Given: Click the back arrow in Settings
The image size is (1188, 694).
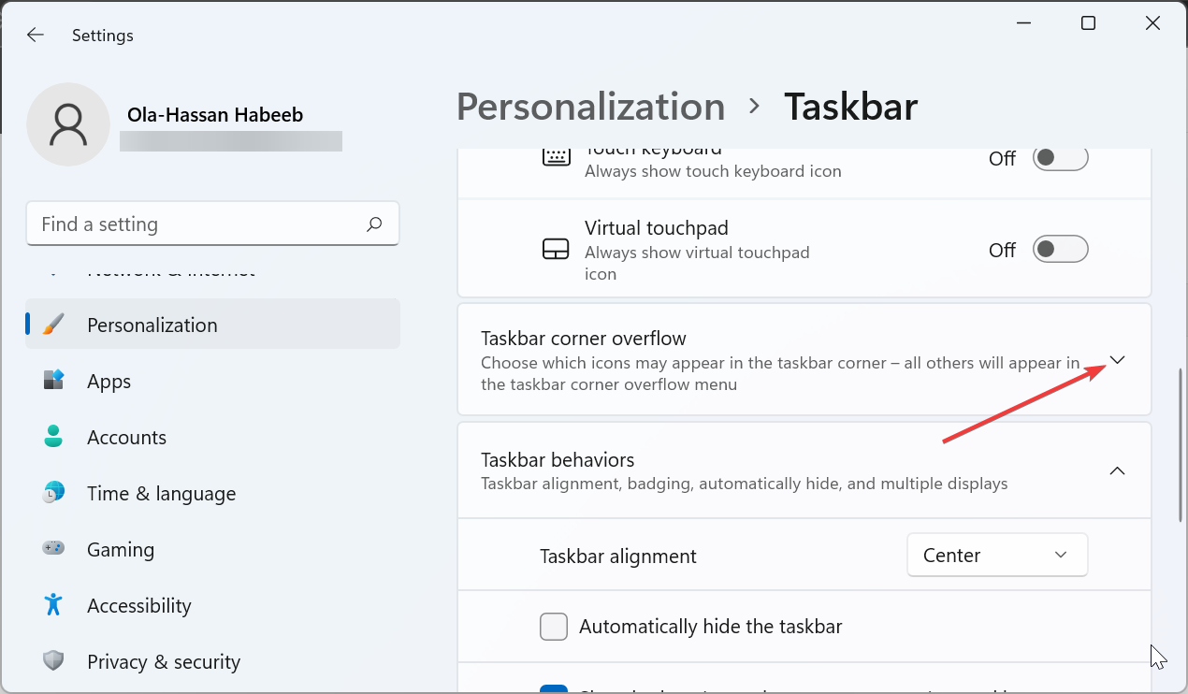Looking at the screenshot, I should (x=35, y=36).
